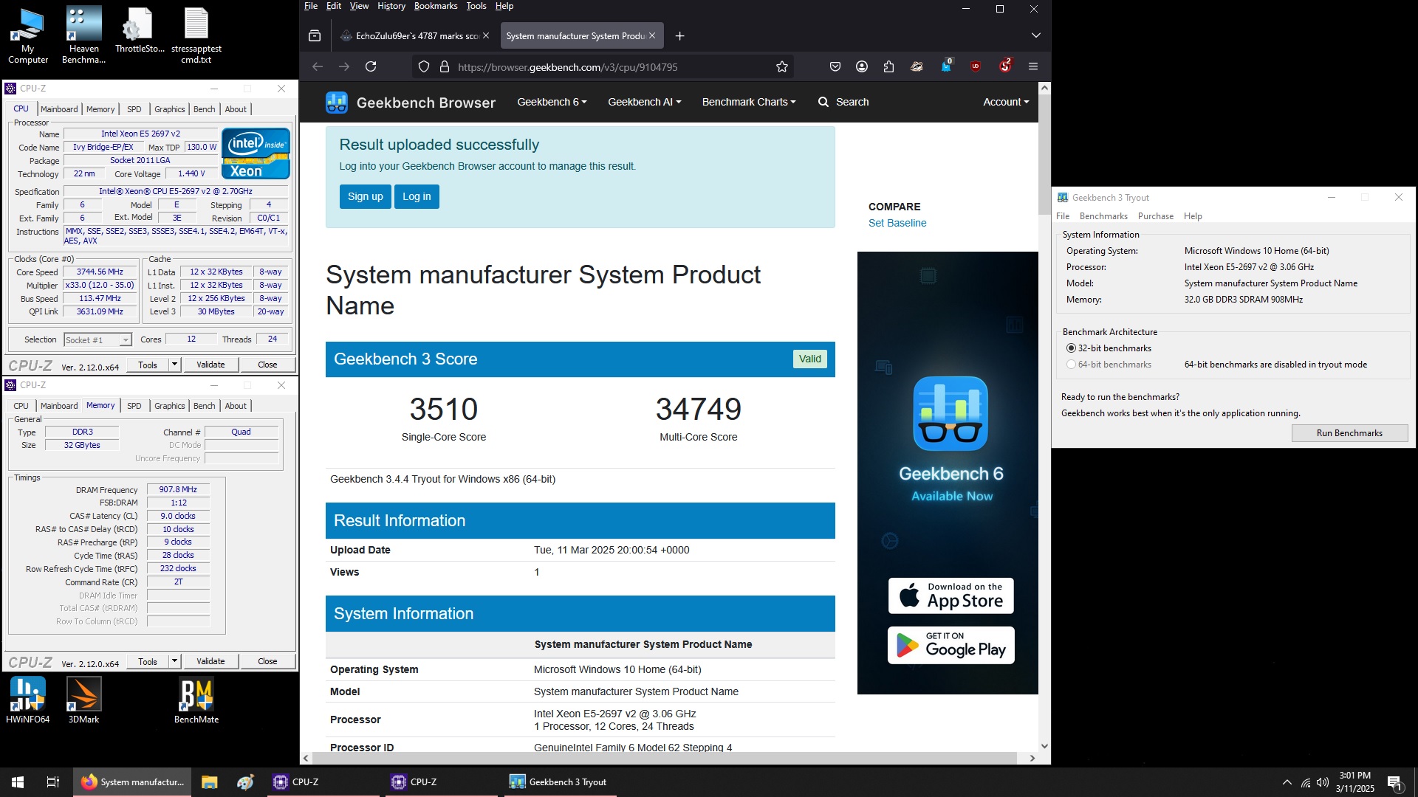Screen dimensions: 1418x797
Task: Open Purchase menu in Geekbench 3 Tryout
Action: [1156, 216]
